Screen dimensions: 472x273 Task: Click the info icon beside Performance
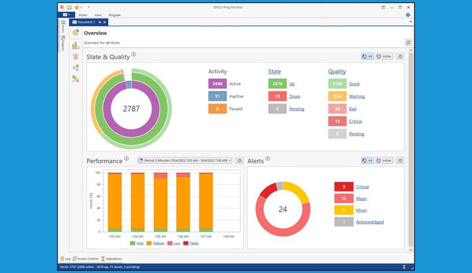tap(126, 158)
